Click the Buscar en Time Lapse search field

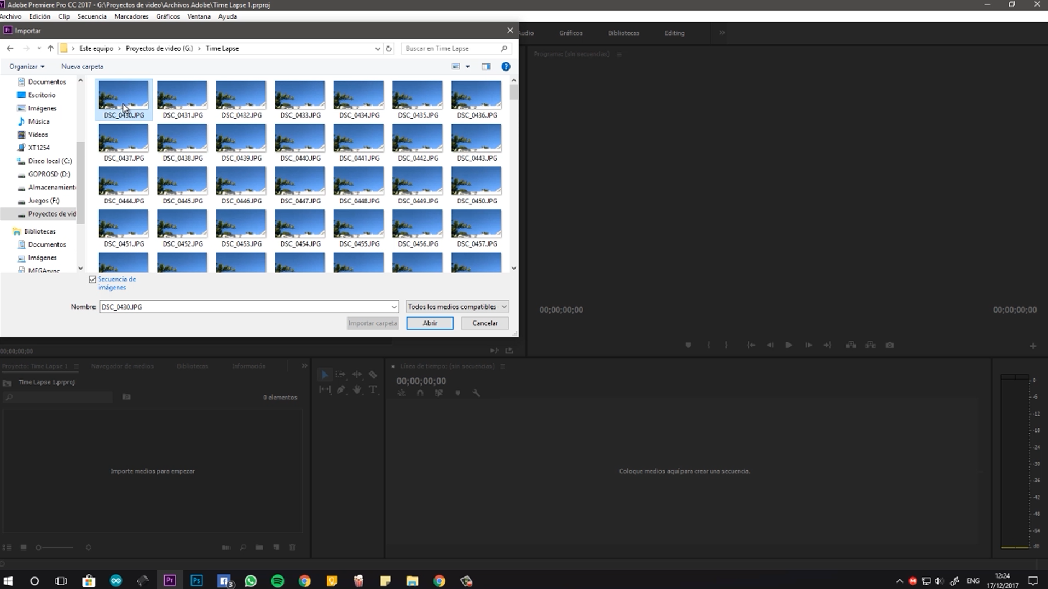tap(456, 49)
